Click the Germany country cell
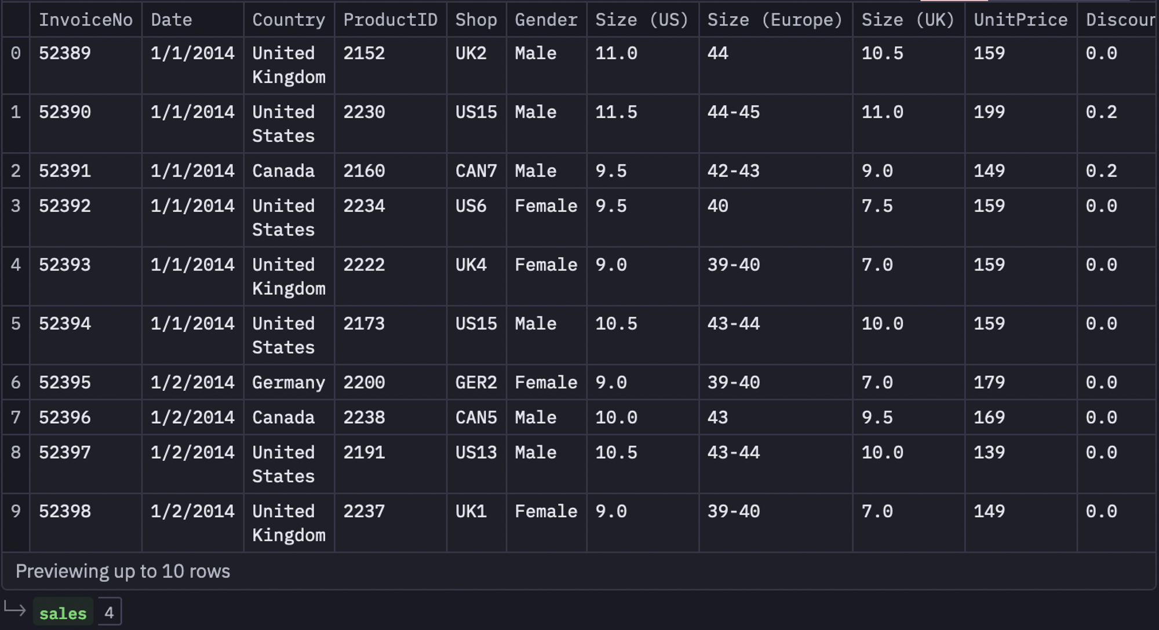Screen dimensions: 1159x630 (x=288, y=383)
